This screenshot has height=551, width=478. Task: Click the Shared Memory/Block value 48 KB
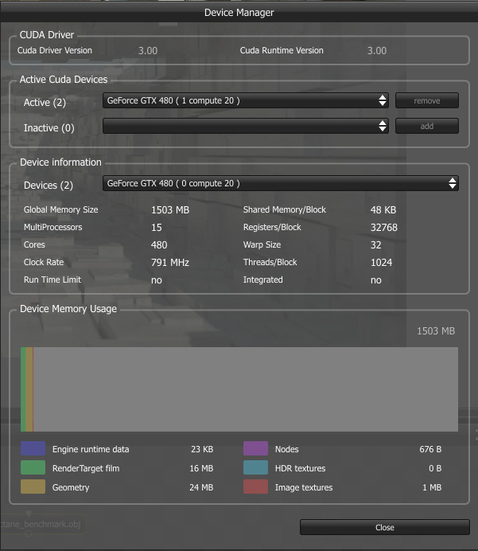pos(383,209)
